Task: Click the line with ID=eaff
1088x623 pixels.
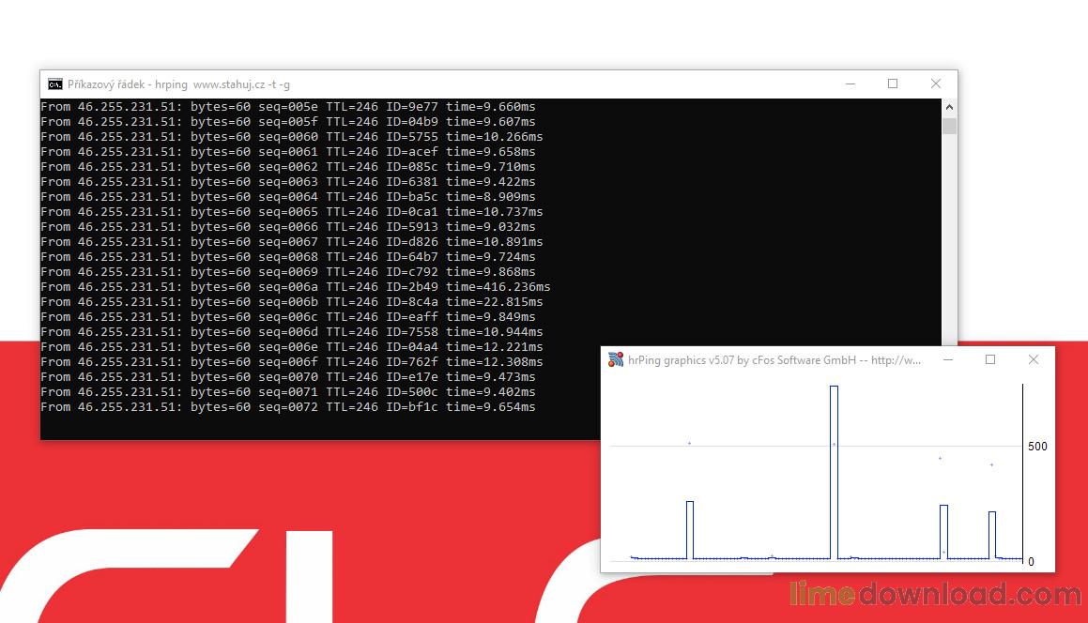Action: pos(288,317)
